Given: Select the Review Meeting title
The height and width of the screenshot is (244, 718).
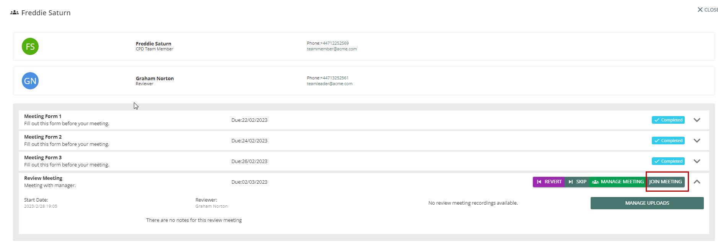Looking at the screenshot, I should coord(43,178).
